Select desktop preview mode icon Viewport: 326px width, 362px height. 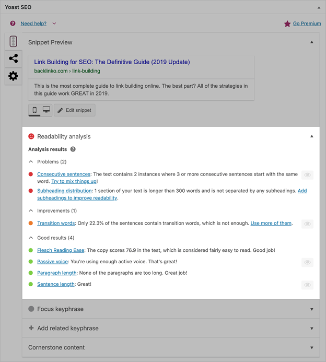click(x=46, y=110)
